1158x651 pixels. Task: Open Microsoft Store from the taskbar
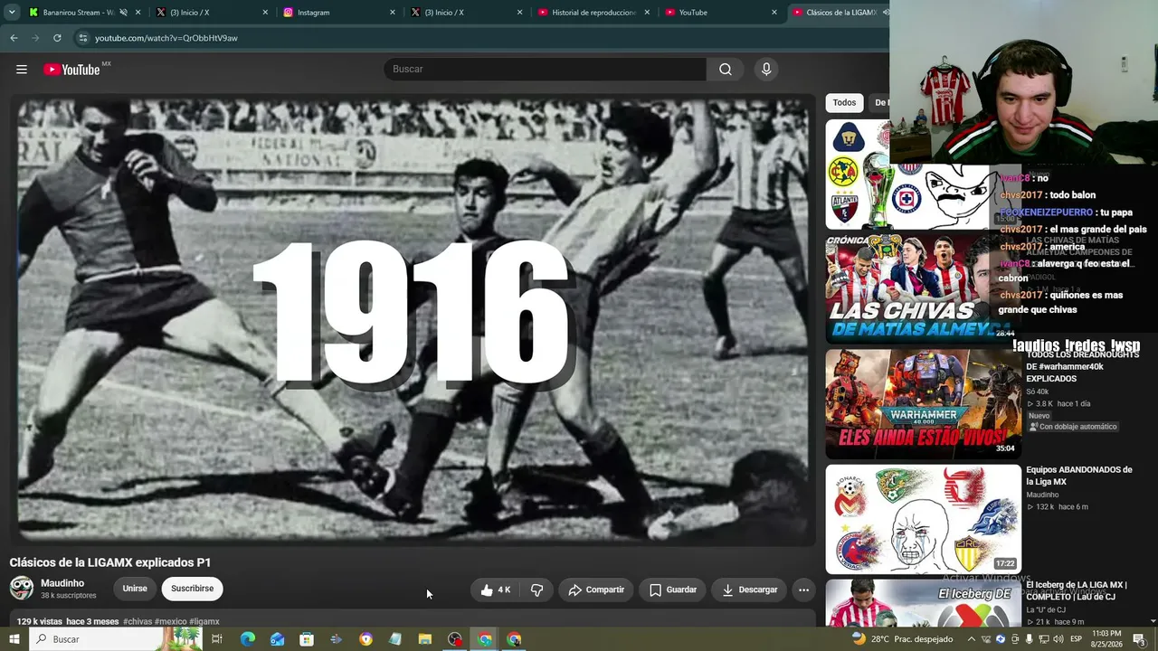click(307, 639)
